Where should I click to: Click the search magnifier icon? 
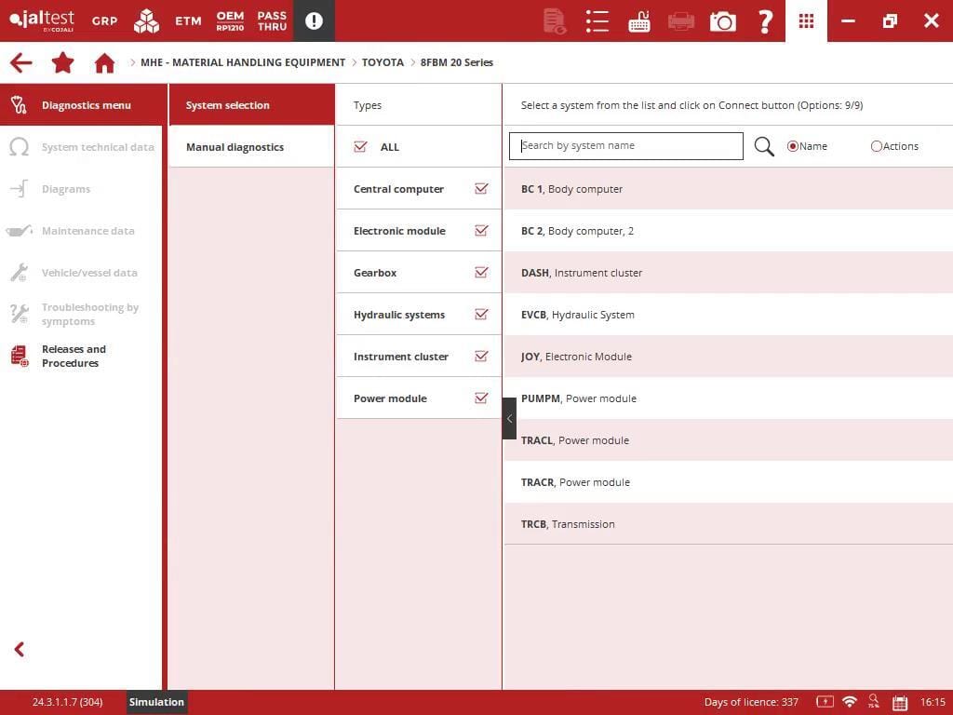764,146
